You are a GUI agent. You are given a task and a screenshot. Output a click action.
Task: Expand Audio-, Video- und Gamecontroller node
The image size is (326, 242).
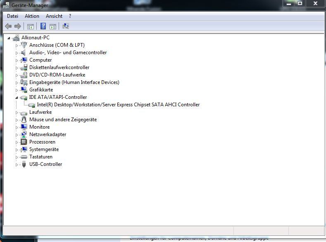17,53
